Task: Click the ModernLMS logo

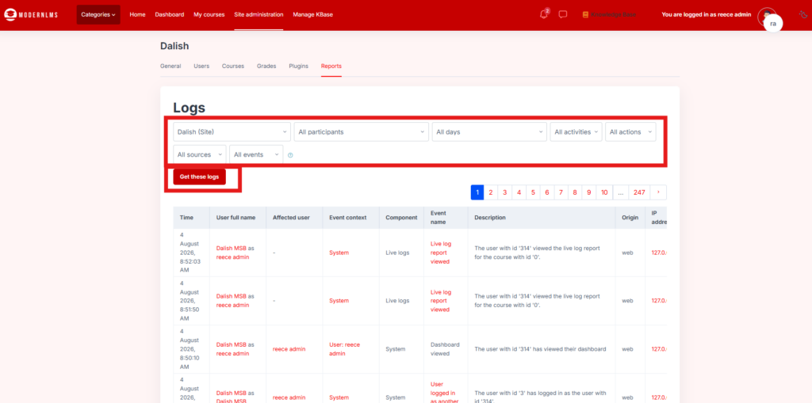Action: pos(31,14)
